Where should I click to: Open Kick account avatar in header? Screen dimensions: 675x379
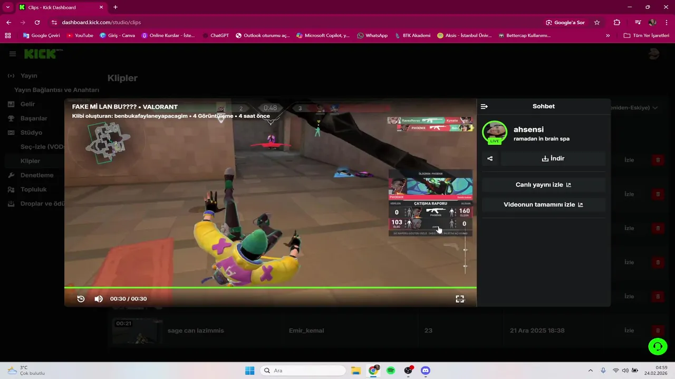654,54
